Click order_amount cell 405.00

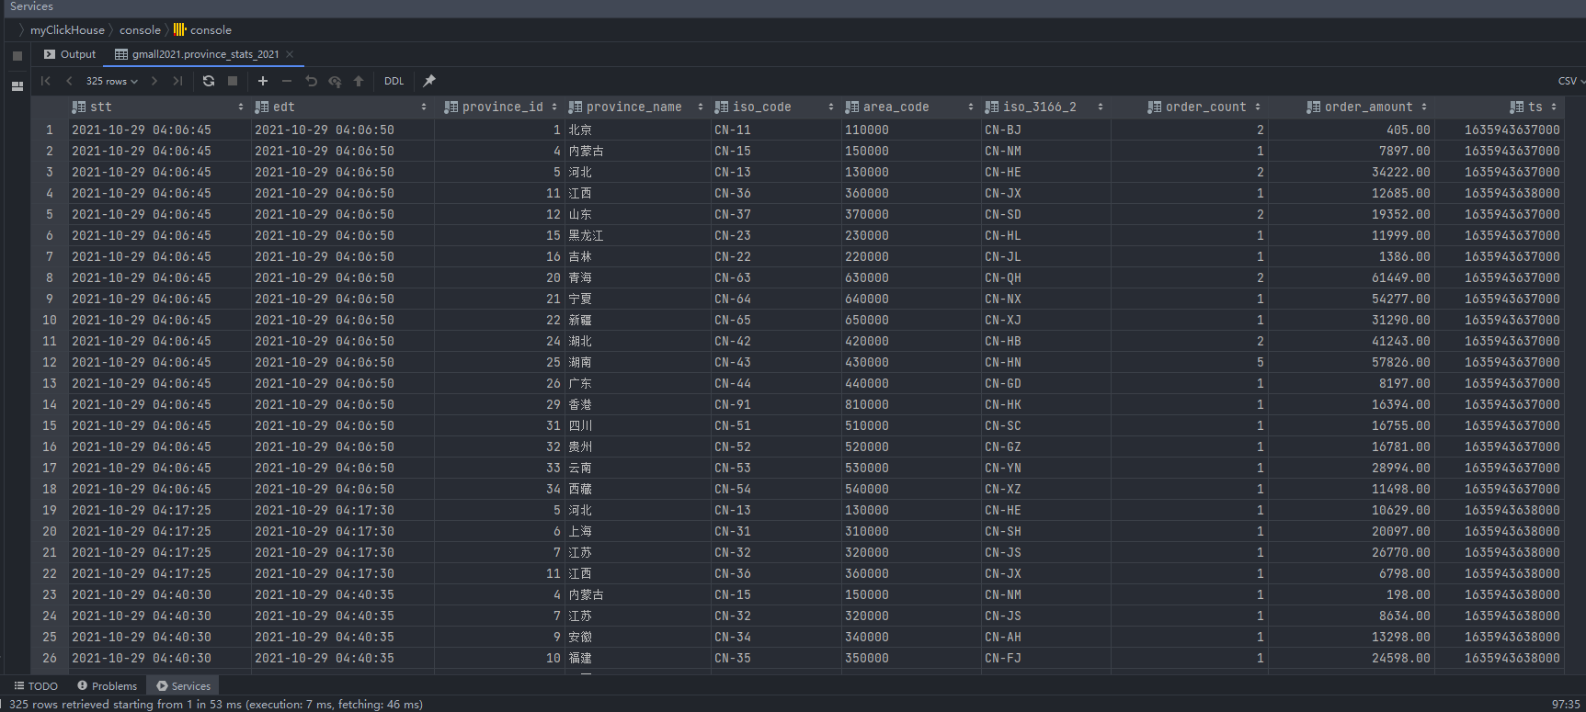[1351, 130]
